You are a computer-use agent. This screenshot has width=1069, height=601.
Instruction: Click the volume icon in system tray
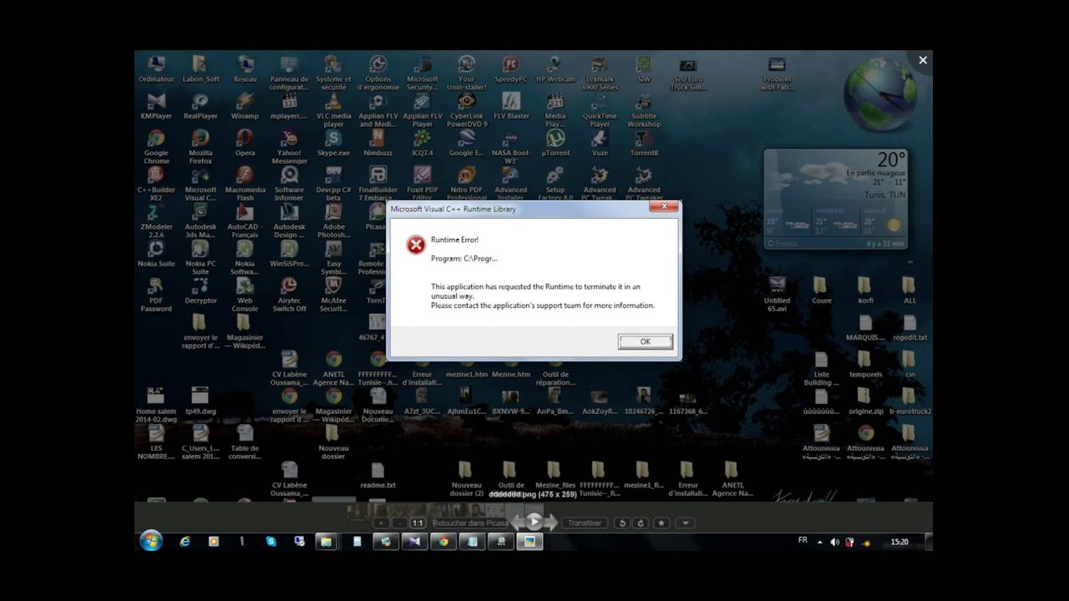point(834,542)
